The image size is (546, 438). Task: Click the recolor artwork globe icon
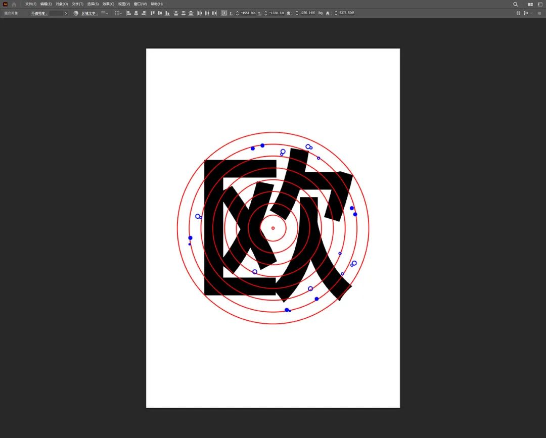[x=76, y=13]
